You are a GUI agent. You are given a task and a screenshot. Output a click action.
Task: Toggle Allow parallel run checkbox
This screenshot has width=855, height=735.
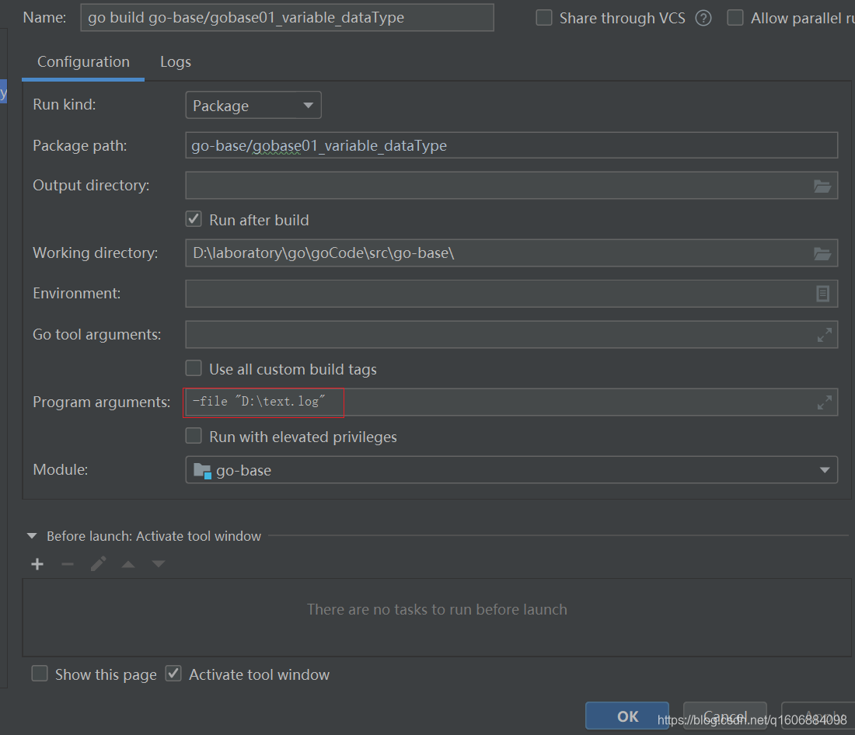point(735,18)
